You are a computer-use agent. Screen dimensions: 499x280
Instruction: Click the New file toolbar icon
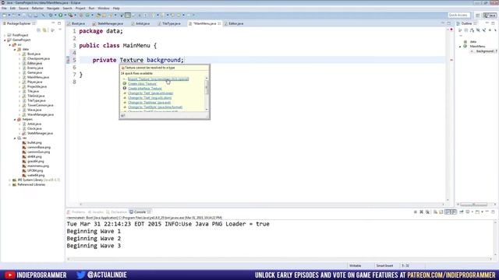click(5, 15)
